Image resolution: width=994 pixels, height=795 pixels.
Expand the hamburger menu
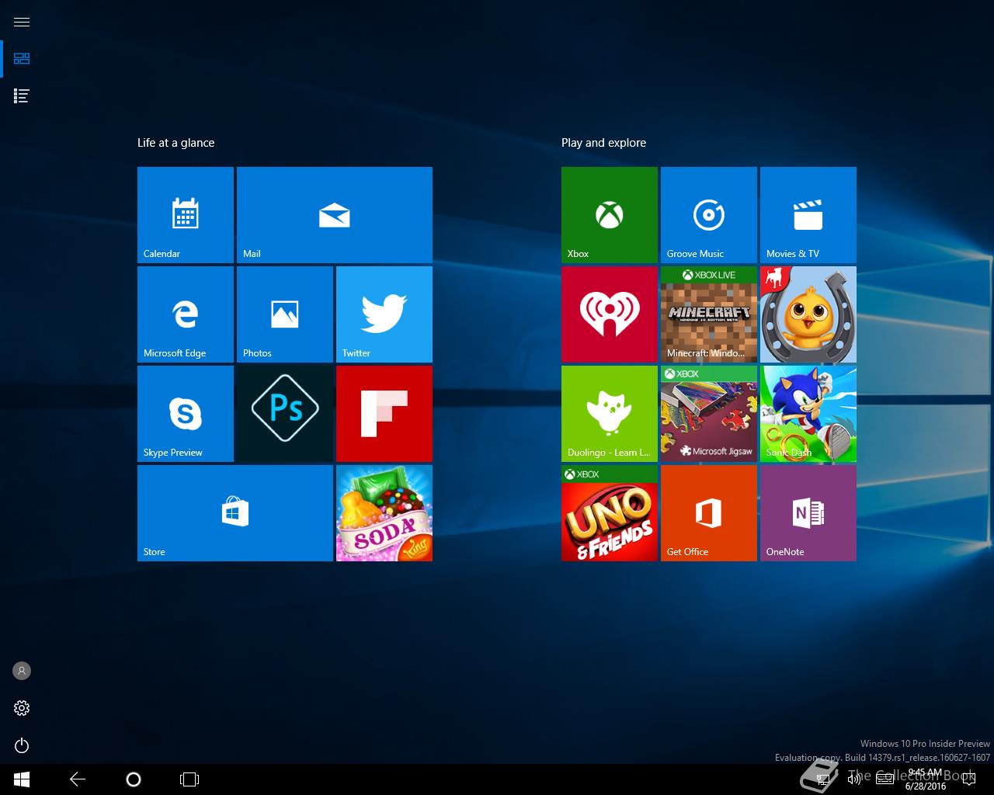[x=22, y=22]
